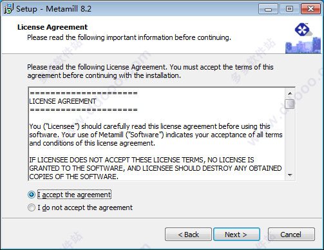Click the bold "License Agreement" page heading
The height and width of the screenshot is (250, 324).
pyautogui.click(x=52, y=27)
